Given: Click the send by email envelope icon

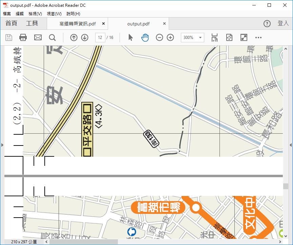Looking at the screenshot, I should click(38, 38).
